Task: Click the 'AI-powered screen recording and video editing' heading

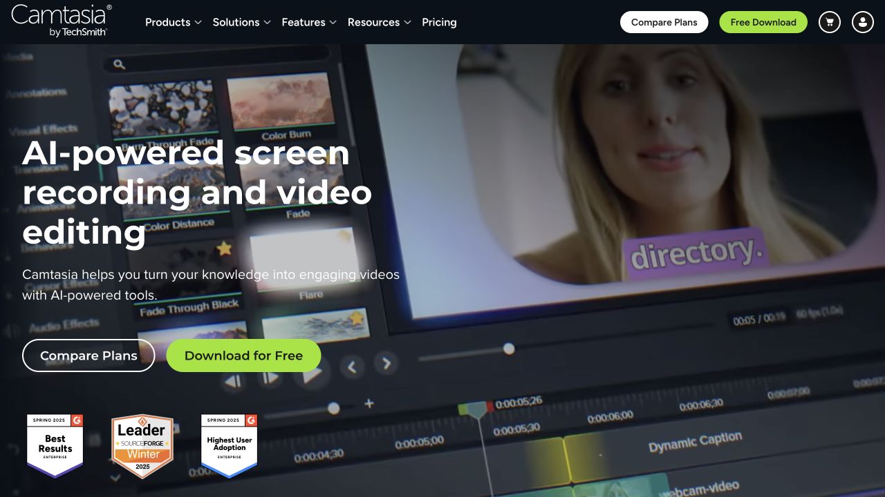Action: click(197, 193)
